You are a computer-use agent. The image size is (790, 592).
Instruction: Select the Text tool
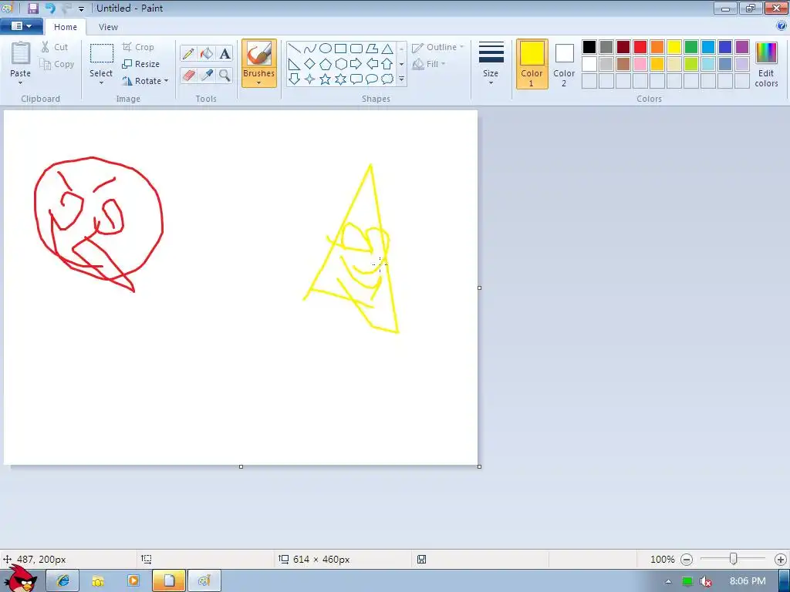[x=225, y=53]
